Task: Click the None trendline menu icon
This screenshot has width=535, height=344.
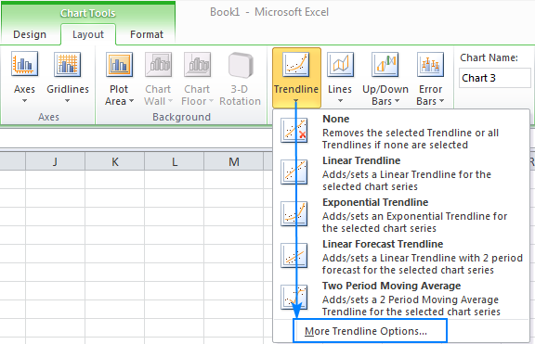Action: click(294, 131)
